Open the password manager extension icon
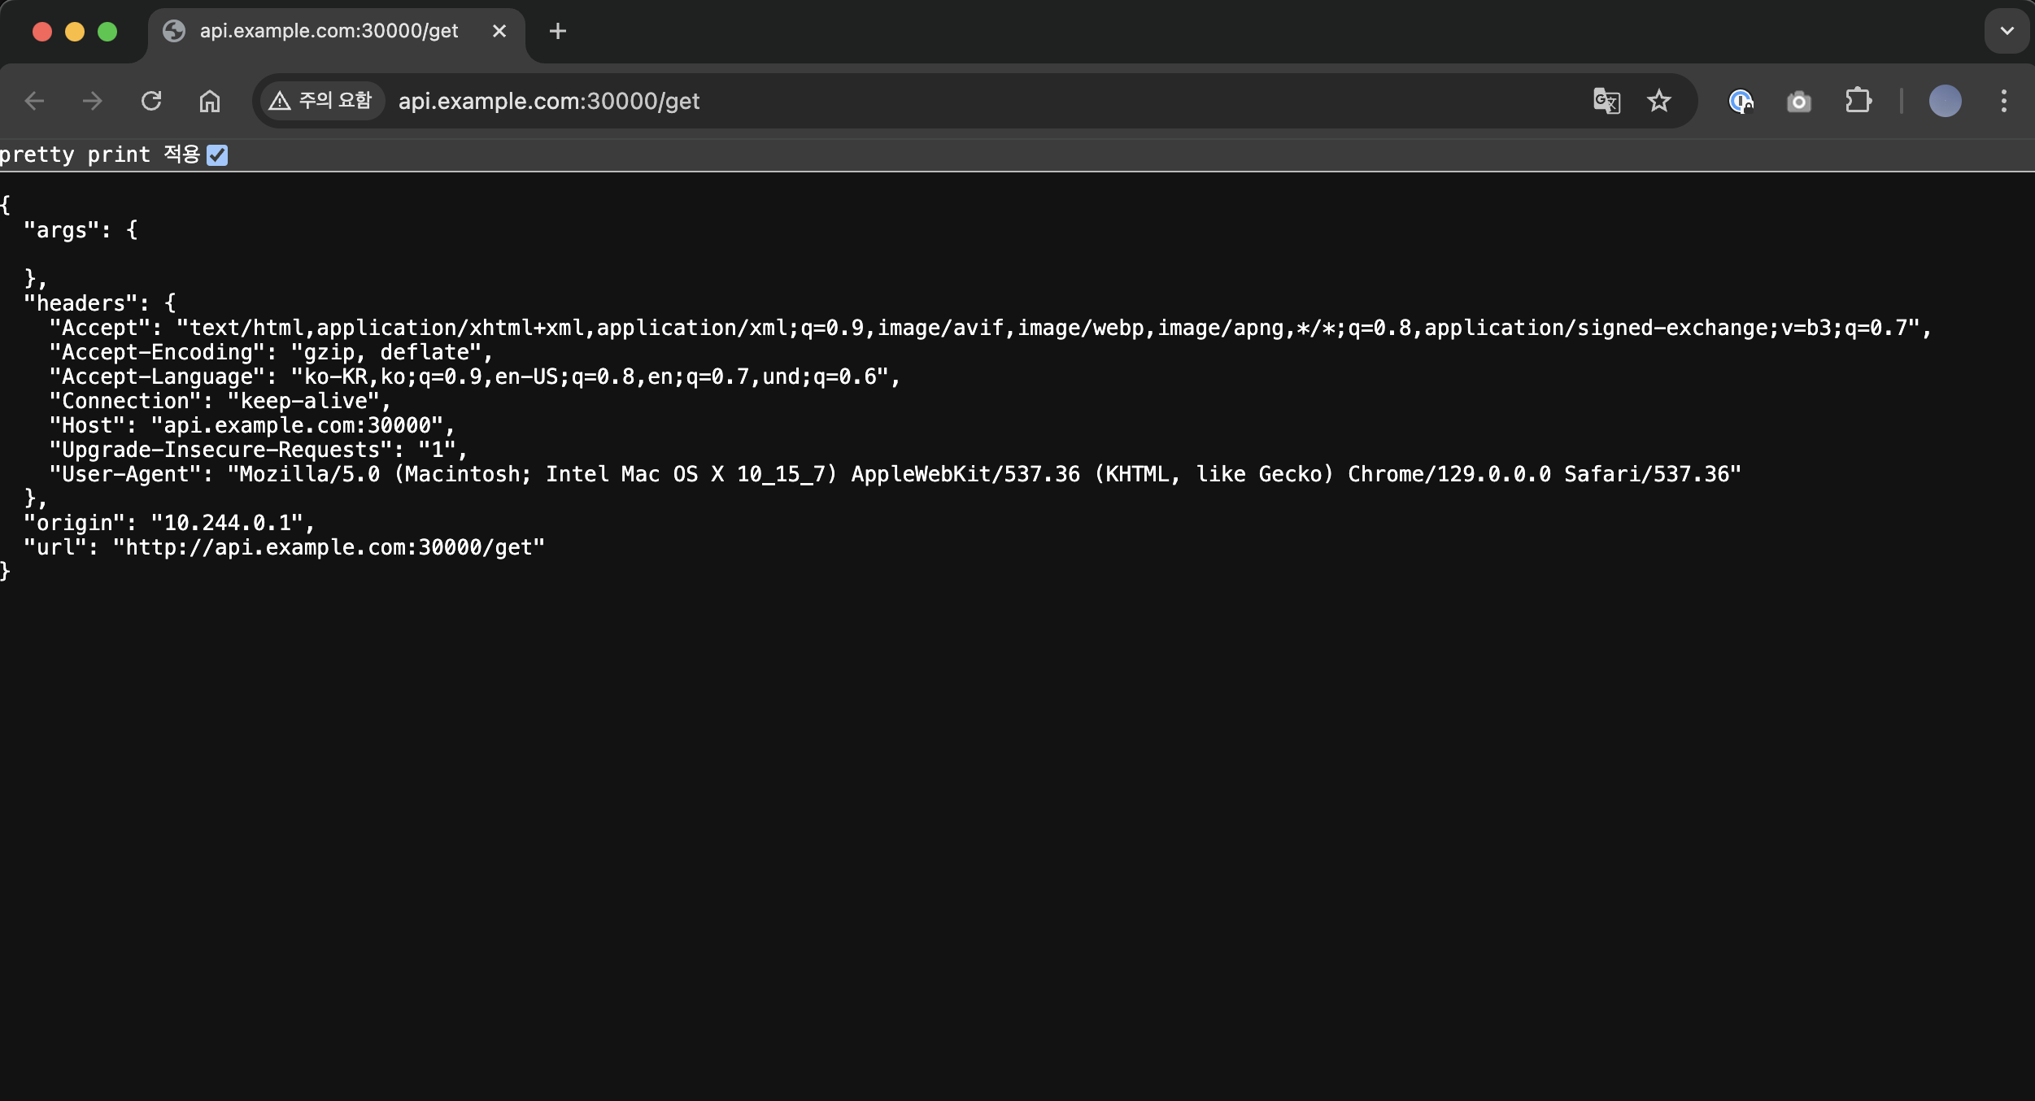Screen dimensions: 2035x1101 pyautogui.click(x=1740, y=101)
